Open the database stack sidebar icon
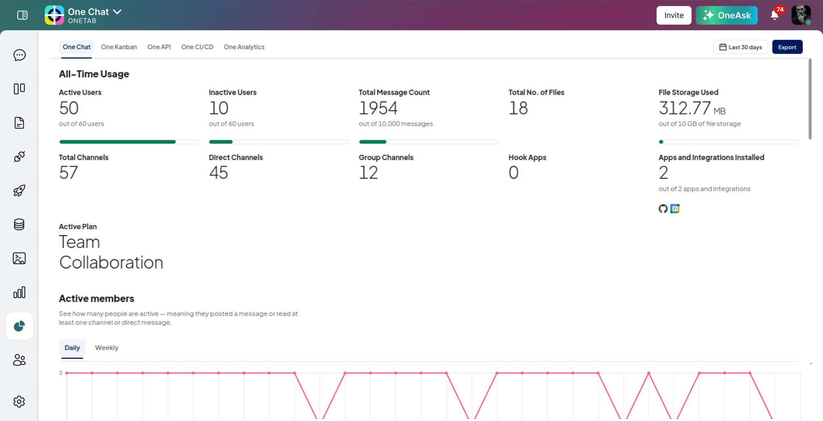 click(x=19, y=224)
